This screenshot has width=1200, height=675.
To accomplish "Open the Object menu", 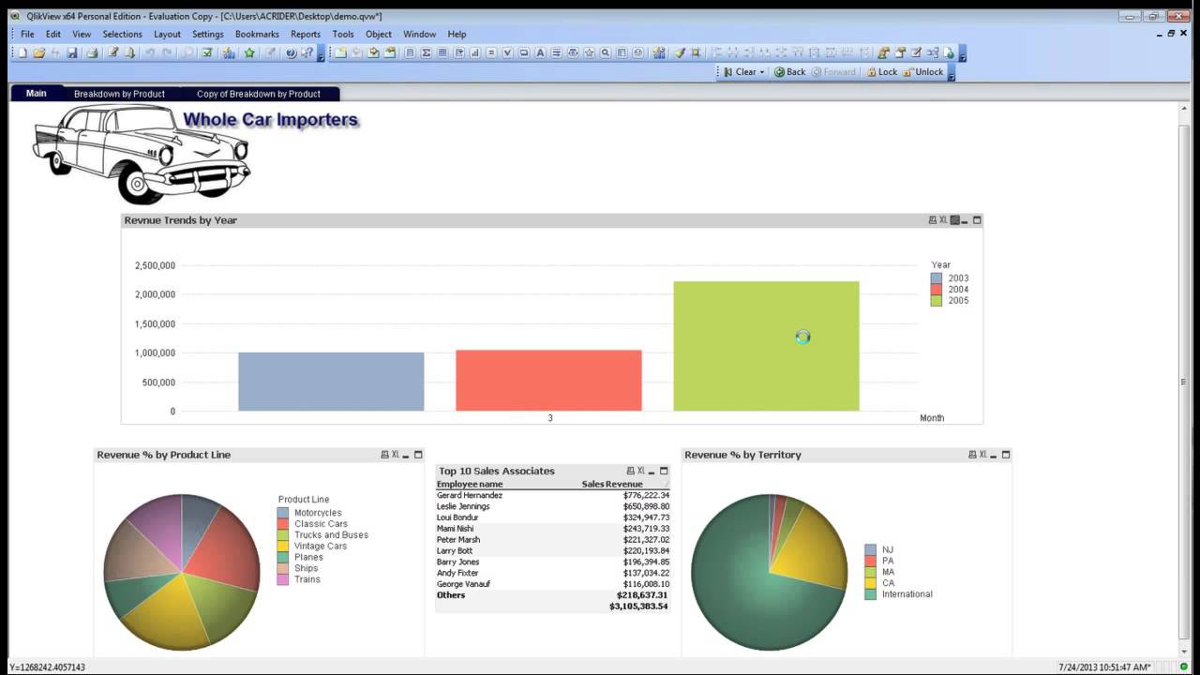I will tap(379, 34).
